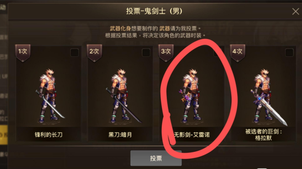Pick the character with the 格拉默 greatsword
This screenshot has height=169, width=302.
267,97
